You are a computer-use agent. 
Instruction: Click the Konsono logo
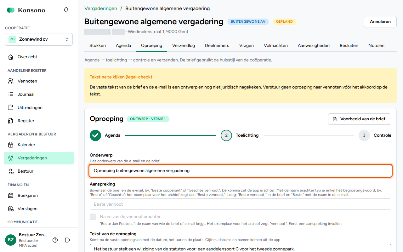point(26,10)
